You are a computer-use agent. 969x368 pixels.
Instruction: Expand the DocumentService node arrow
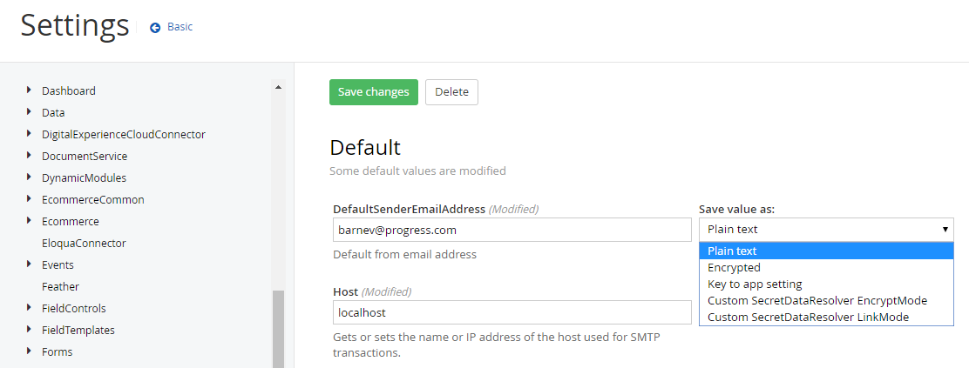(x=30, y=155)
